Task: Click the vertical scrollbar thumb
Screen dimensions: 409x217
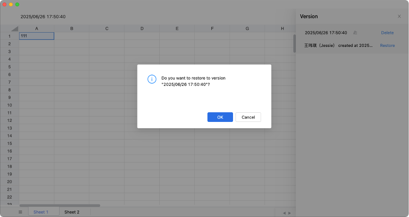Action: tap(294, 43)
